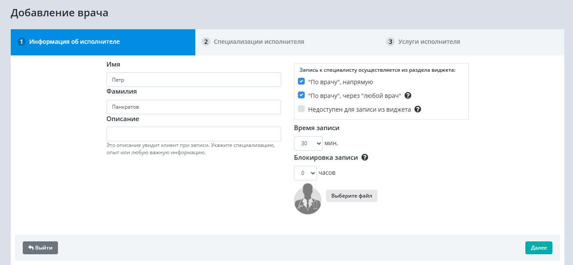Expand the Блокировка записи hours dropdown
Viewport: 573px width, 265px height.
[x=305, y=173]
